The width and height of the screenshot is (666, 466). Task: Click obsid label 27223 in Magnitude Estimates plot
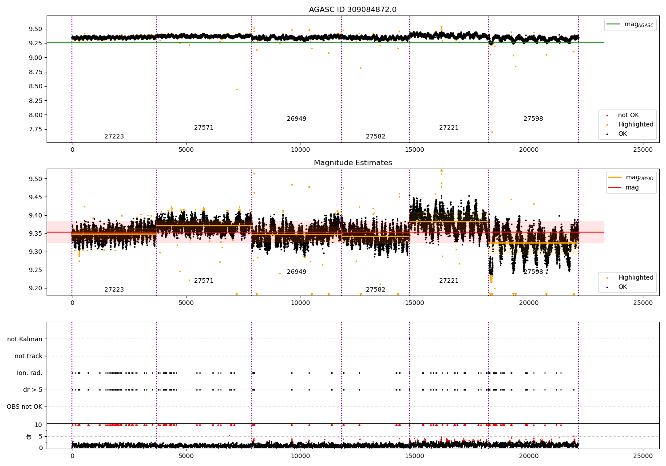tap(114, 290)
